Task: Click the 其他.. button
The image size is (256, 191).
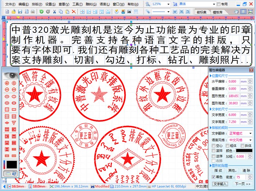Action: (232, 170)
